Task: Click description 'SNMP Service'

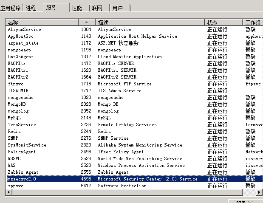Action: [x=113, y=138]
